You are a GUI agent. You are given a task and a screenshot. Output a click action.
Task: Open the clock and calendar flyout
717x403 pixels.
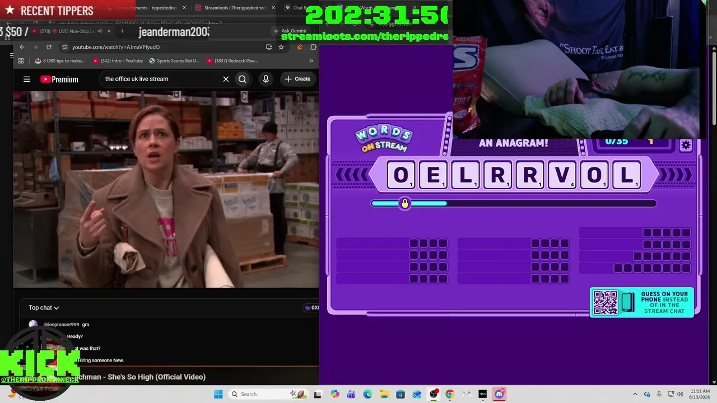[x=700, y=394]
